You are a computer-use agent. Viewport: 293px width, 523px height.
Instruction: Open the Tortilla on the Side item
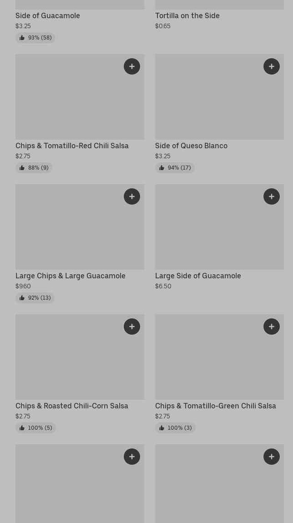tap(187, 15)
